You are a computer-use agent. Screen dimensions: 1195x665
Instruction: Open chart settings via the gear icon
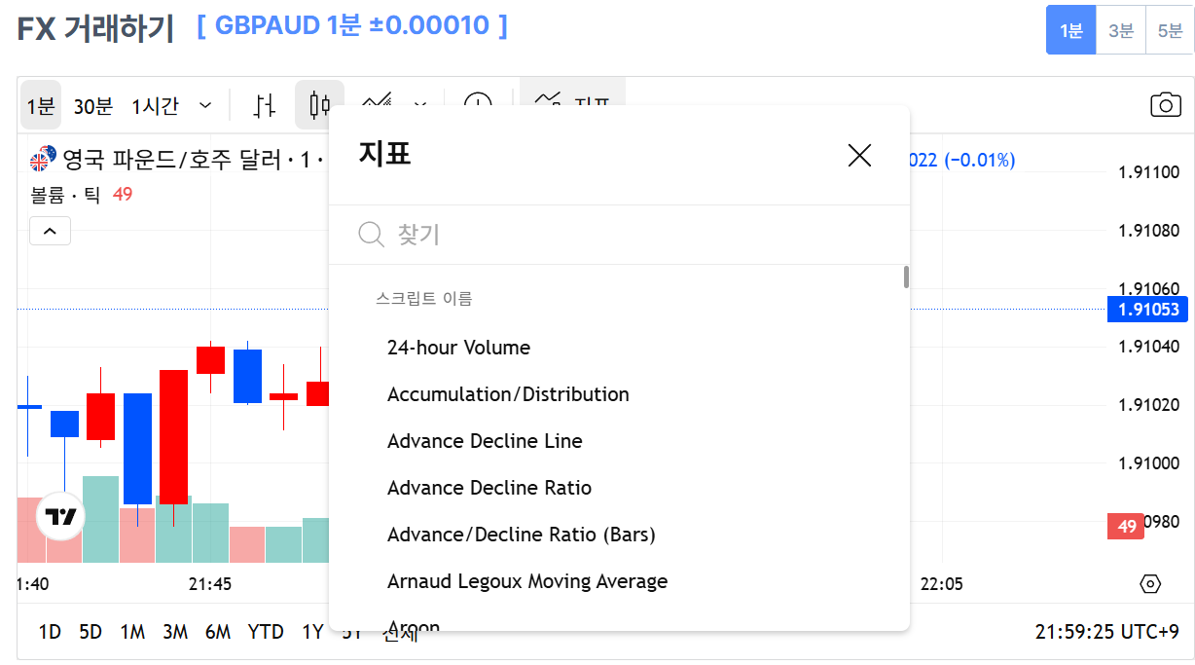[1152, 582]
